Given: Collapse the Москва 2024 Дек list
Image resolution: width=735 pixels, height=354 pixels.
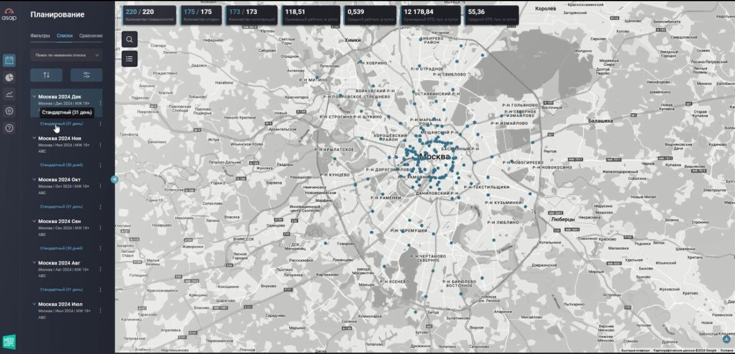Looking at the screenshot, I should [x=34, y=96].
